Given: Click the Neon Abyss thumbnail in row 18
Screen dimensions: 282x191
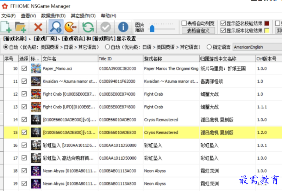Looking at the screenshot, I should click(x=36, y=171).
